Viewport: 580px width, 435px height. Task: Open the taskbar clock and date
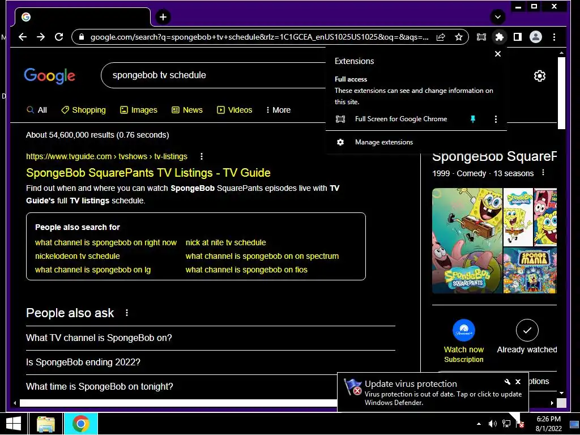(549, 424)
